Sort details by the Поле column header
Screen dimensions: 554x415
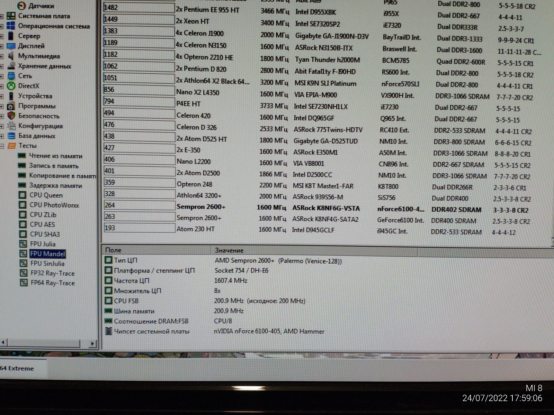157,250
